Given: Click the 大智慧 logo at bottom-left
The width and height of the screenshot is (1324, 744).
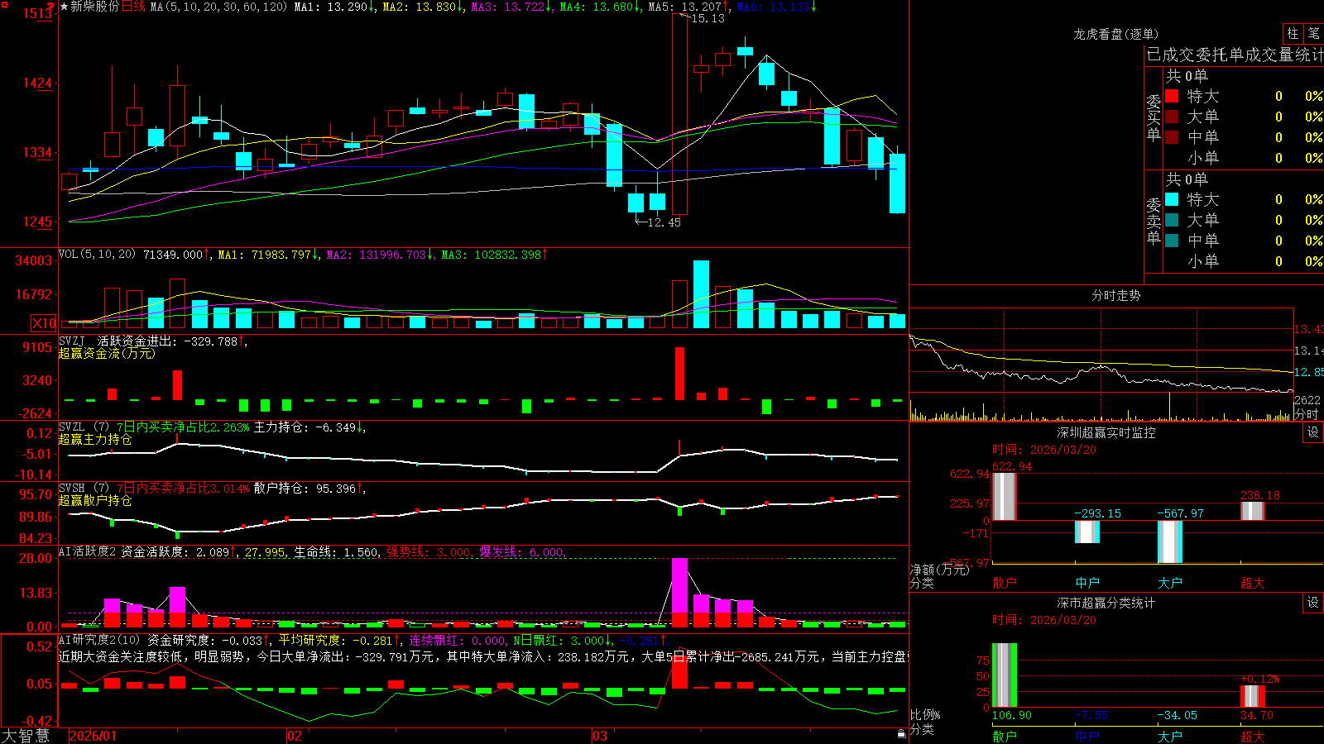Looking at the screenshot, I should tap(25, 736).
